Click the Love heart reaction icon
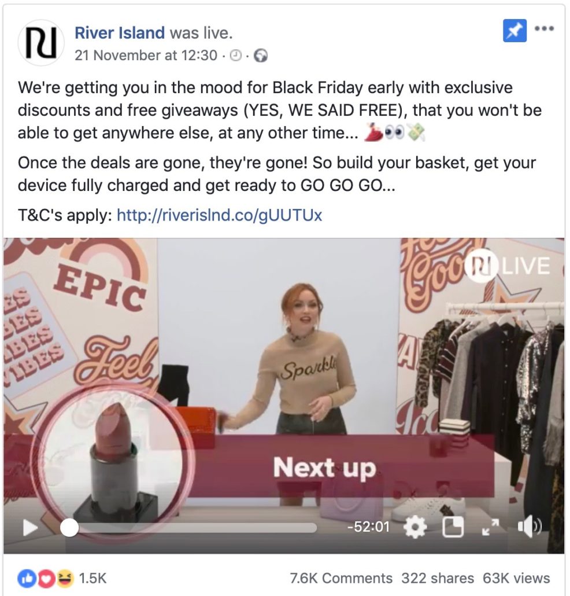 (45, 579)
